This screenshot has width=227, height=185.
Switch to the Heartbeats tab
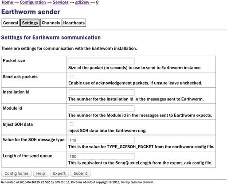click(74, 23)
